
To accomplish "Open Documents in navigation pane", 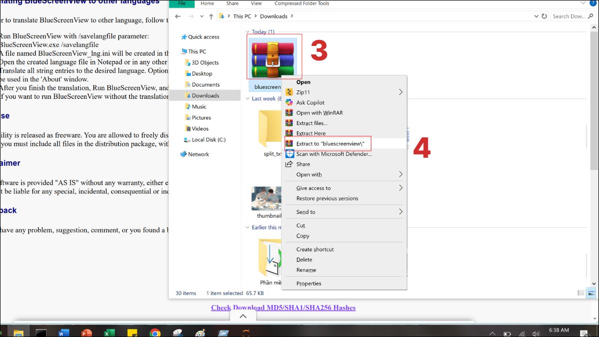I will pos(206,84).
